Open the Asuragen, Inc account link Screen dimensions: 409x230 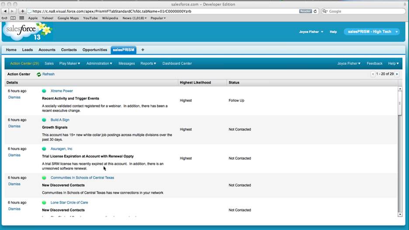click(x=62, y=149)
